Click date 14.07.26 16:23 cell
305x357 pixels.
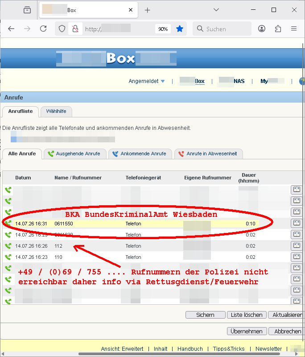[31, 257]
